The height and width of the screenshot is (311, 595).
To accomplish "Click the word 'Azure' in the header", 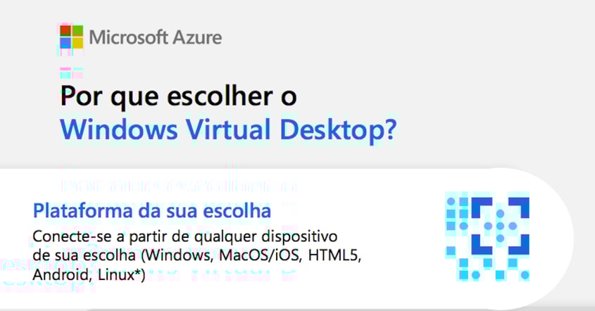I will pos(197,37).
